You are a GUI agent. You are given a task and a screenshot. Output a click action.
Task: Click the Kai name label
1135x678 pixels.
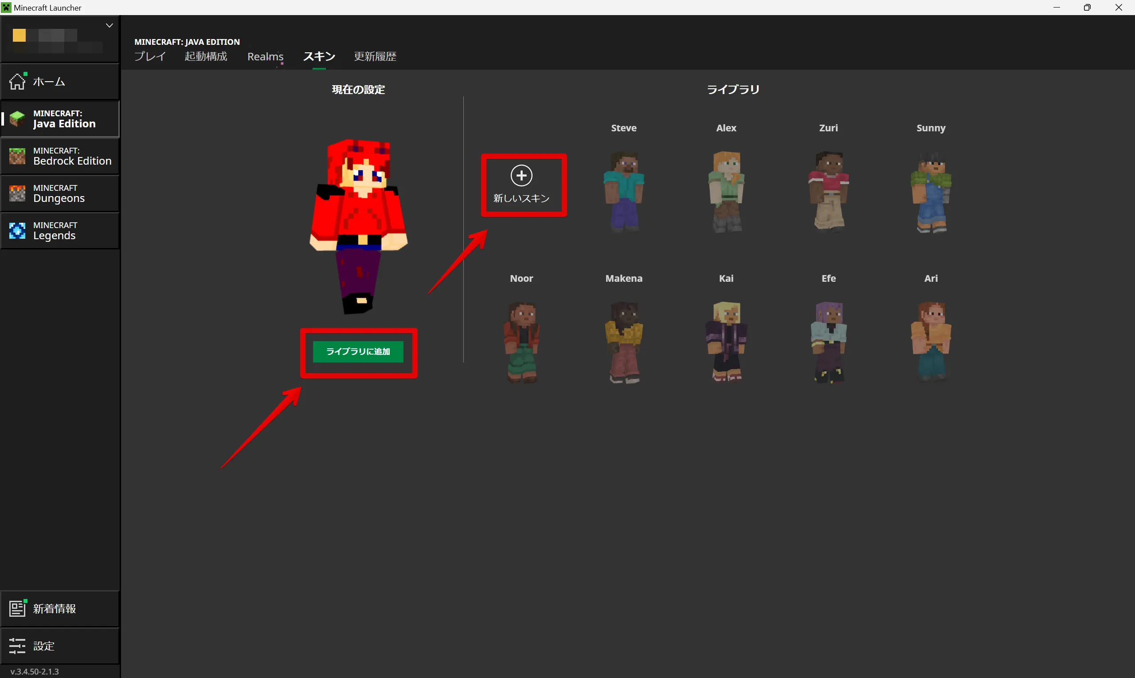click(726, 278)
